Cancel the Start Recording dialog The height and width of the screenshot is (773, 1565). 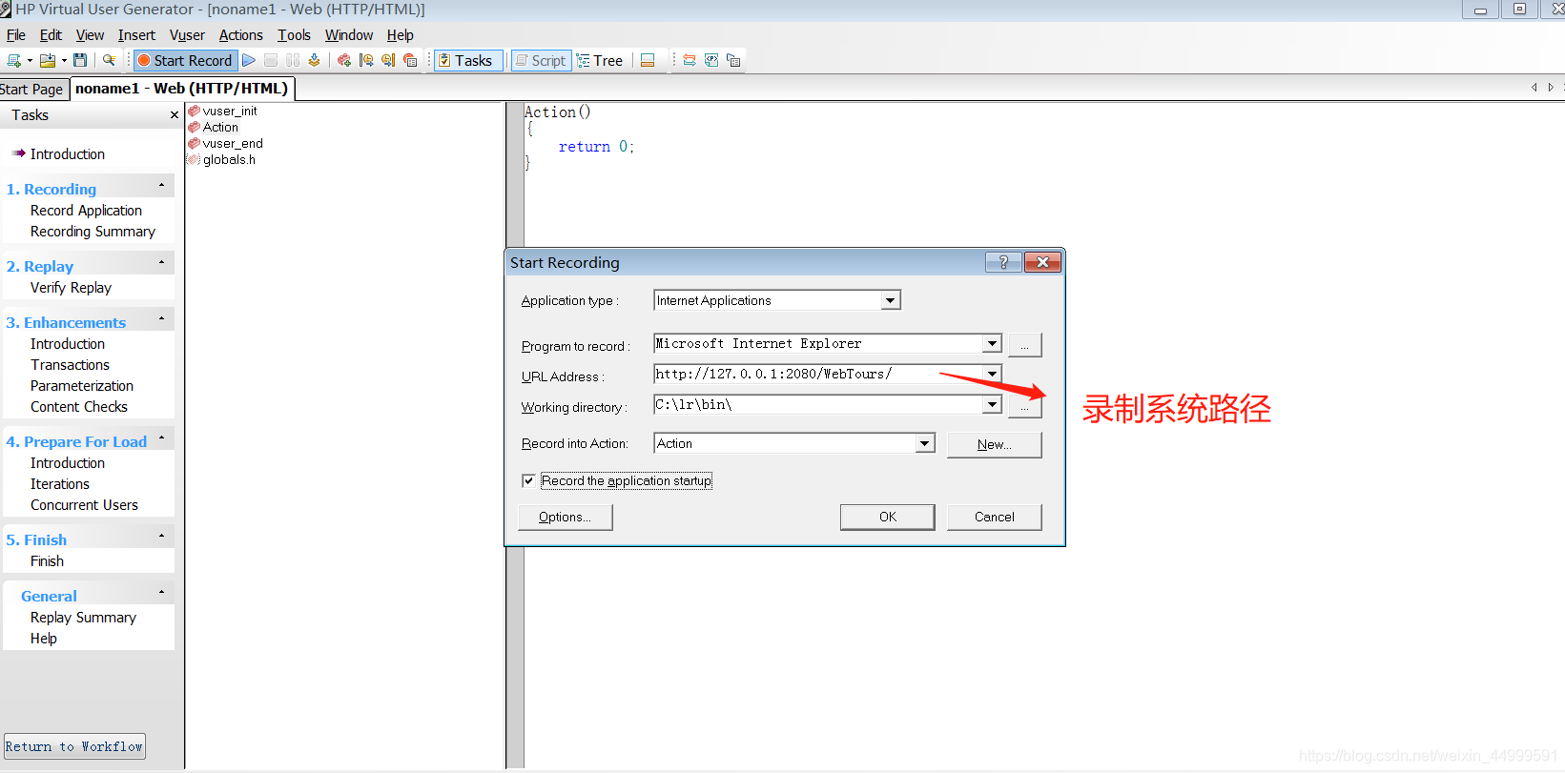coord(994,517)
